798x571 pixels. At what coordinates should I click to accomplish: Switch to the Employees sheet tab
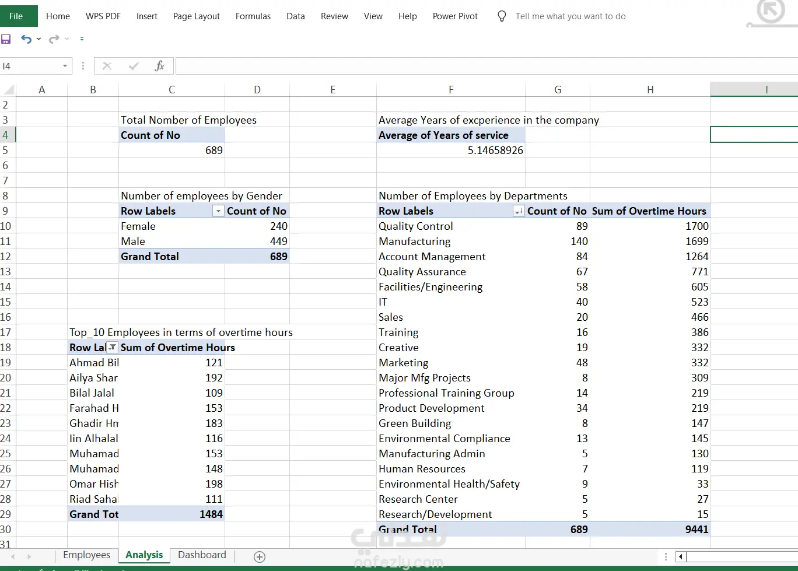point(86,555)
